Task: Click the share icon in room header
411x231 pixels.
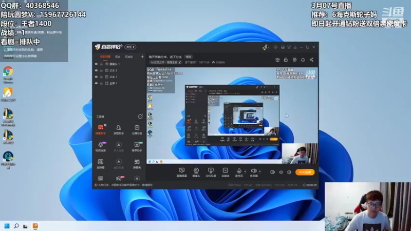Action: pos(311,60)
